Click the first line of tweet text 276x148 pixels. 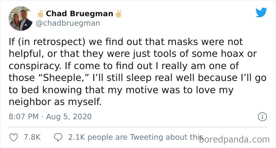(126, 42)
